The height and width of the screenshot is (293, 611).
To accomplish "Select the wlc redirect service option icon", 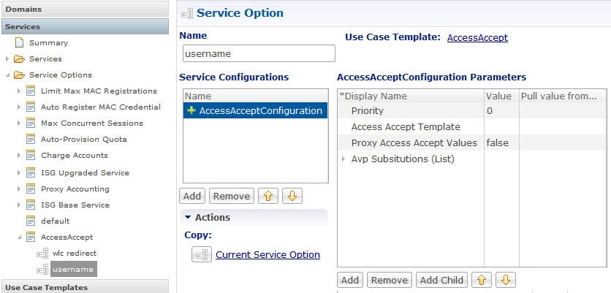I will click(42, 254).
